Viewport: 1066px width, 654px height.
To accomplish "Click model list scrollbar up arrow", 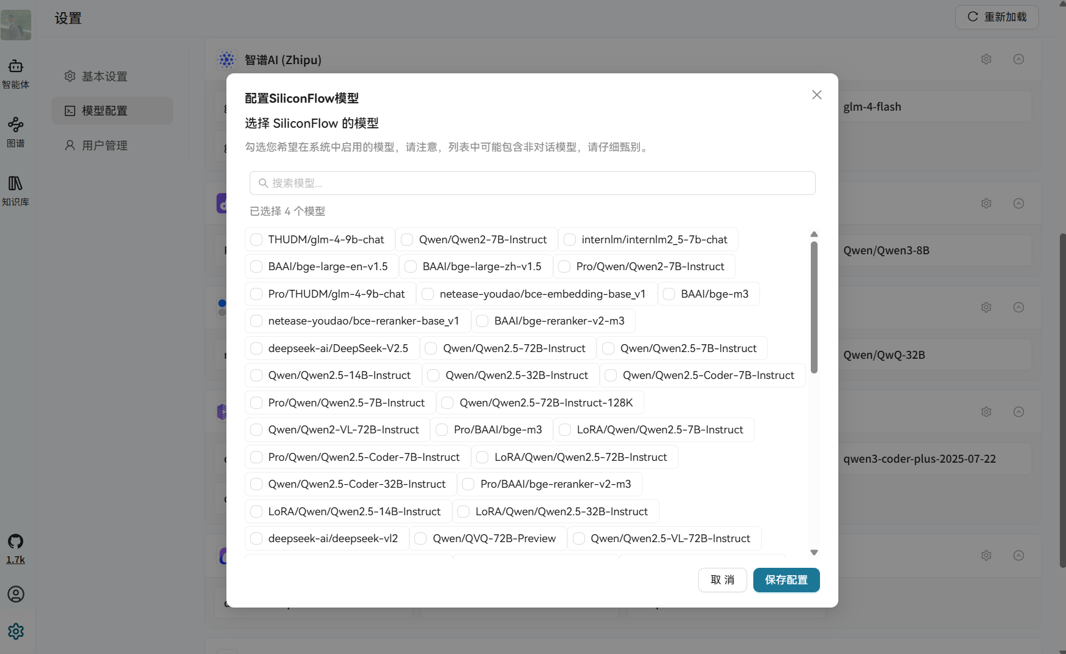I will (x=814, y=234).
